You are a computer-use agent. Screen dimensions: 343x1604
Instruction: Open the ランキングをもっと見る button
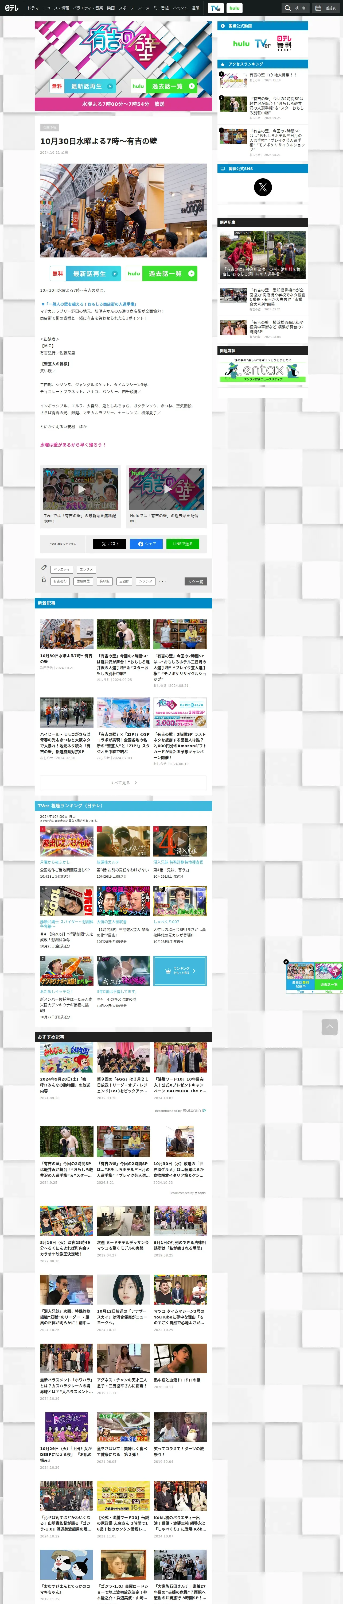[x=180, y=971]
